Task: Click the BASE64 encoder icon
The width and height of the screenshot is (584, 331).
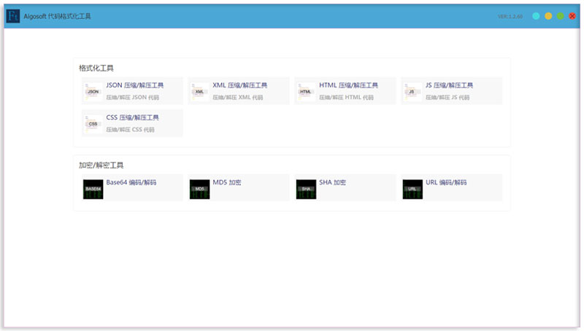Action: pyautogui.click(x=93, y=188)
